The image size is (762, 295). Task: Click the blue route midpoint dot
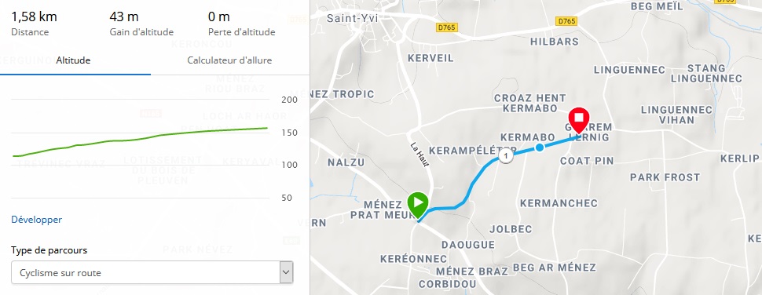tap(540, 147)
